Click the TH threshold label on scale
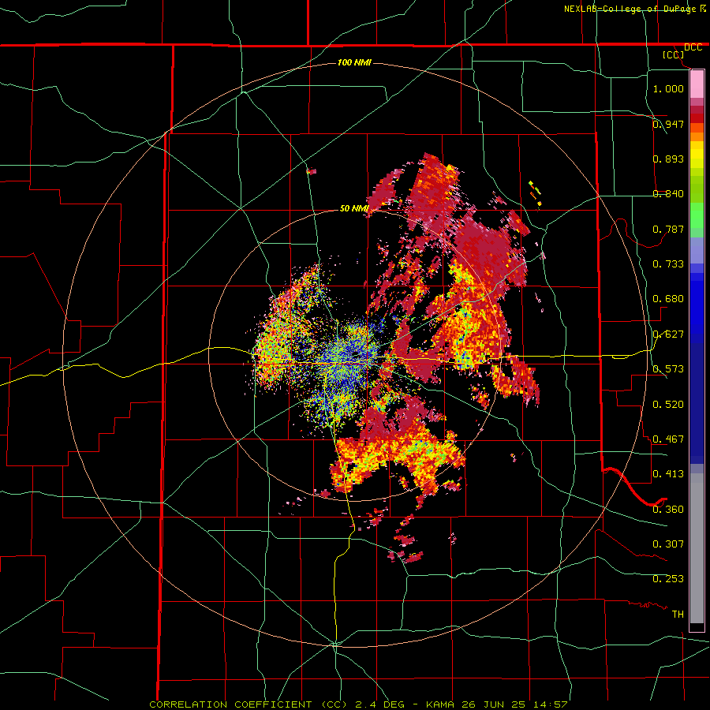The width and height of the screenshot is (710, 710). [x=678, y=615]
